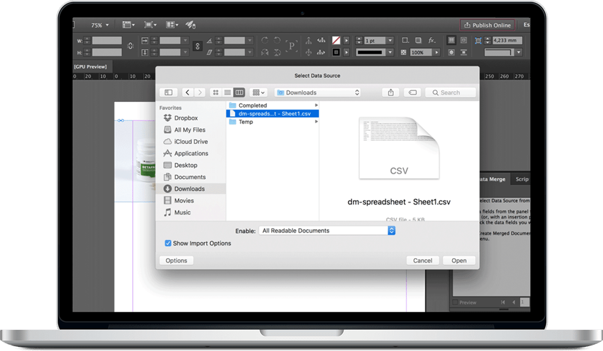603x351 pixels.
Task: Click the scale Y percentage icon
Action: pos(145,52)
